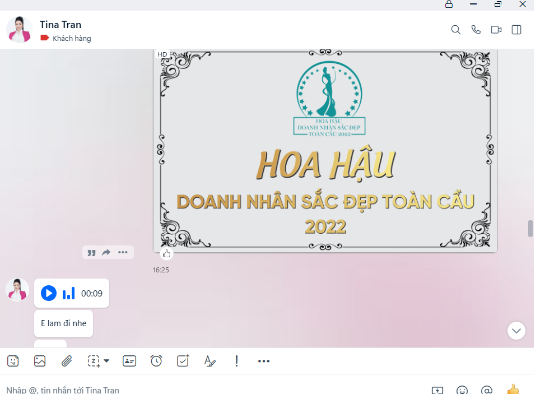The image size is (540, 394).
Task: Send a contact card via the namecard icon
Action: [x=129, y=361]
